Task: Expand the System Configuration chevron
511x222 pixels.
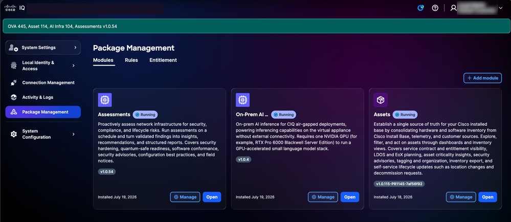Action: pyautogui.click(x=73, y=134)
